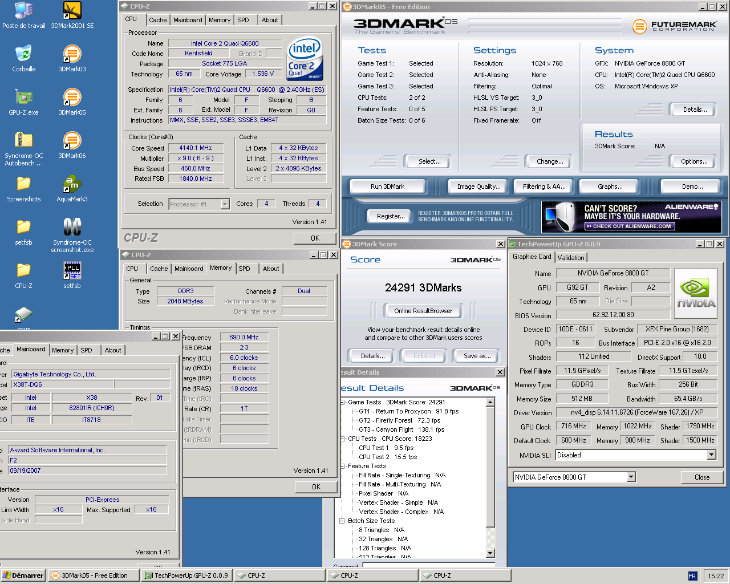The image size is (730, 584).
Task: Open the Screenshots folder icon
Action: [23, 189]
